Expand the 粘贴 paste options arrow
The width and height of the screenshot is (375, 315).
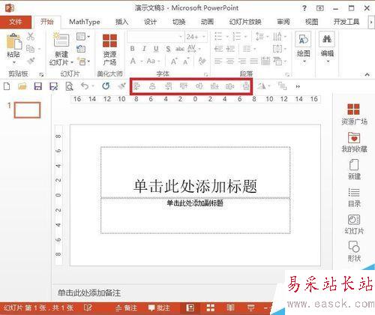pyautogui.click(x=14, y=62)
